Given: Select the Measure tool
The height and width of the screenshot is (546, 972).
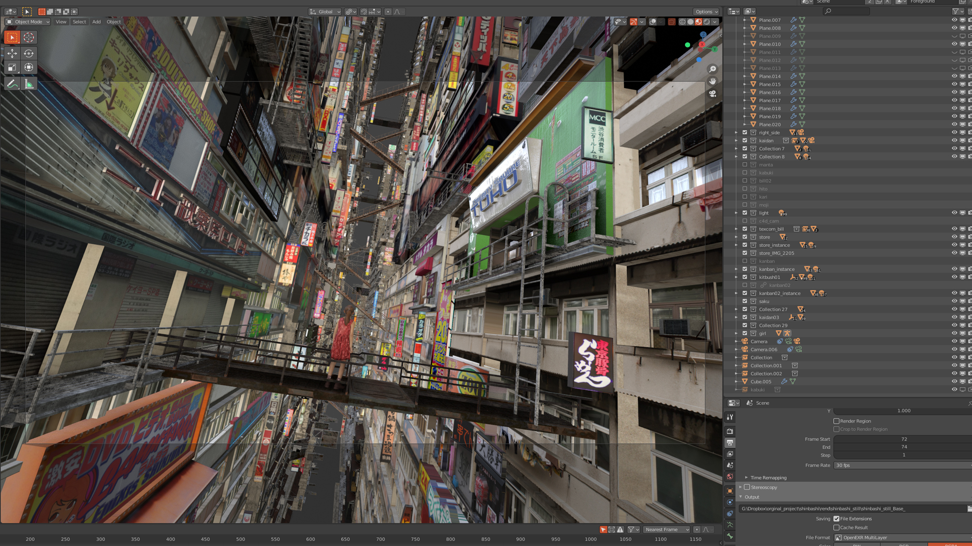Looking at the screenshot, I should tap(29, 84).
